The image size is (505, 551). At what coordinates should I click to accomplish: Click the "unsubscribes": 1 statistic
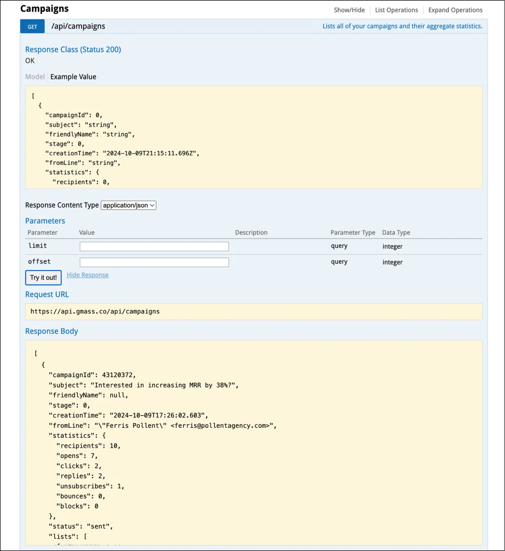click(x=90, y=486)
